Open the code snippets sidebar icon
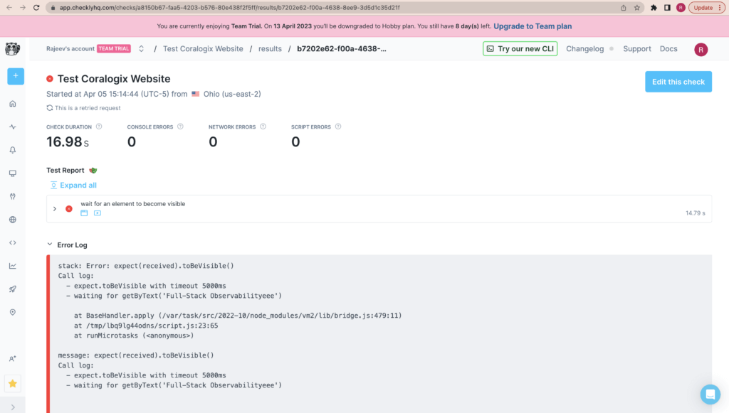The width and height of the screenshot is (729, 413). pos(13,242)
